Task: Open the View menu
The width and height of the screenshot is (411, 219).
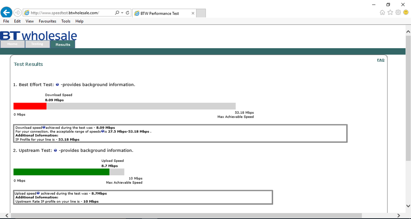Action: pyautogui.click(x=30, y=21)
